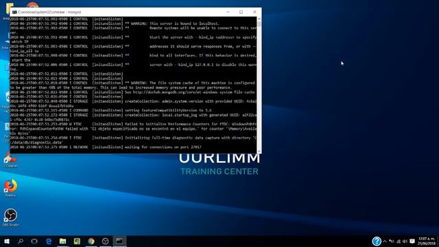This screenshot has height=247, width=439.
Task: Open the Windows Start menu
Action: click(6, 241)
